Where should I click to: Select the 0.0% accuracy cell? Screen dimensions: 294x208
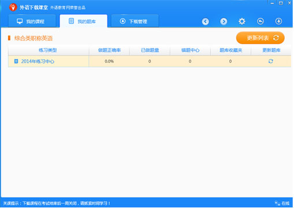109,61
